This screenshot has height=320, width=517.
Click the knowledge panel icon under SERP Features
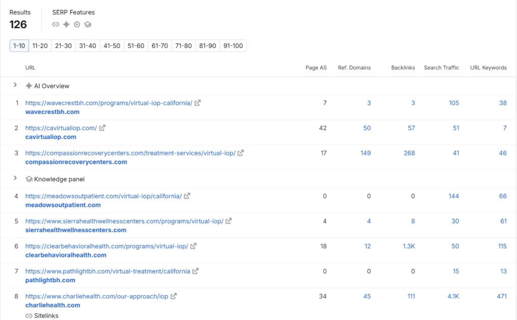[x=87, y=24]
